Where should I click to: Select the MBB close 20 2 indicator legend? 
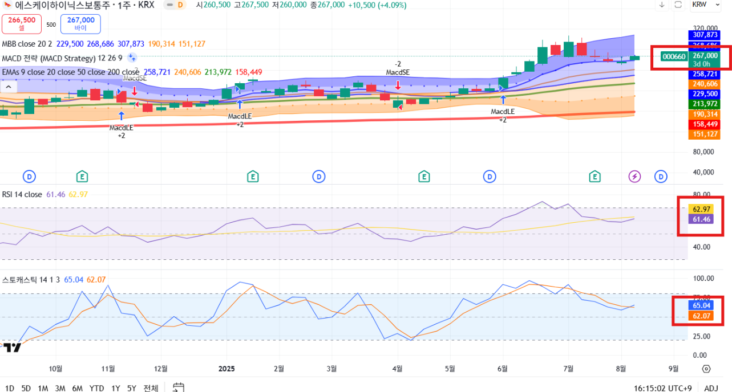click(27, 44)
